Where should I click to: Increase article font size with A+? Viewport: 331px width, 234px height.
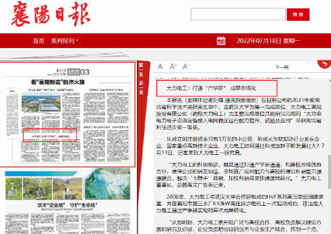click(x=174, y=66)
